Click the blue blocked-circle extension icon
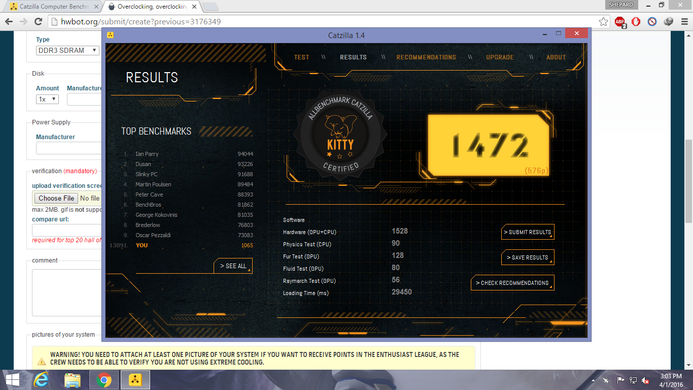This screenshot has height=390, width=693. point(652,22)
